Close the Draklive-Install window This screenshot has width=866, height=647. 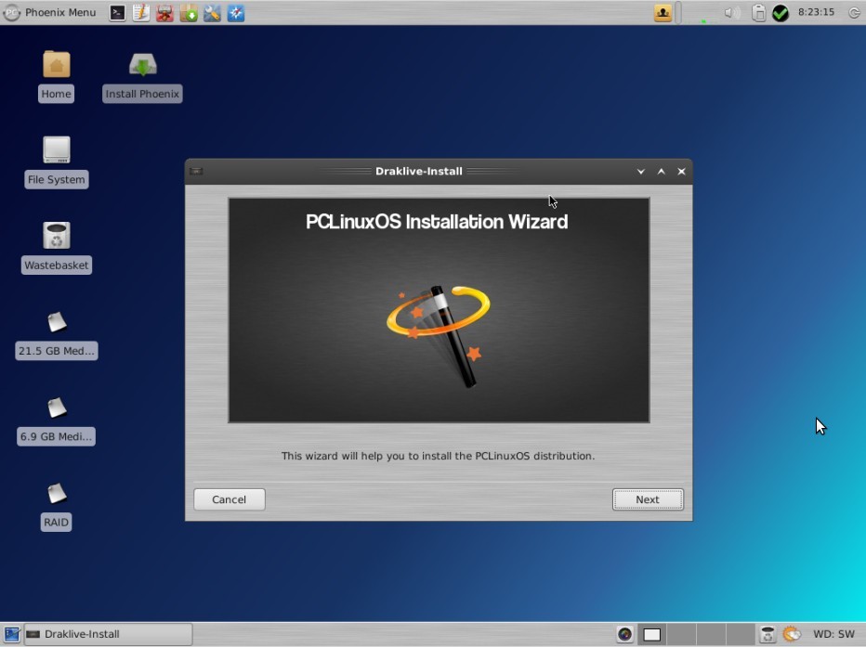[681, 172]
